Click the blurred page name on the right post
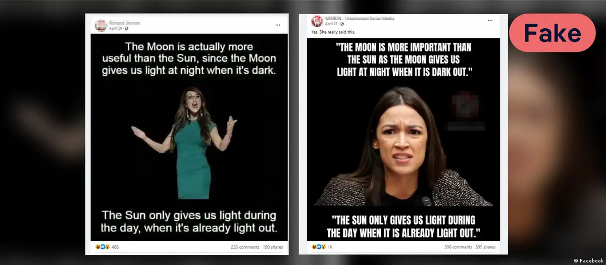Screen dimensions: 606x265 point(359,18)
